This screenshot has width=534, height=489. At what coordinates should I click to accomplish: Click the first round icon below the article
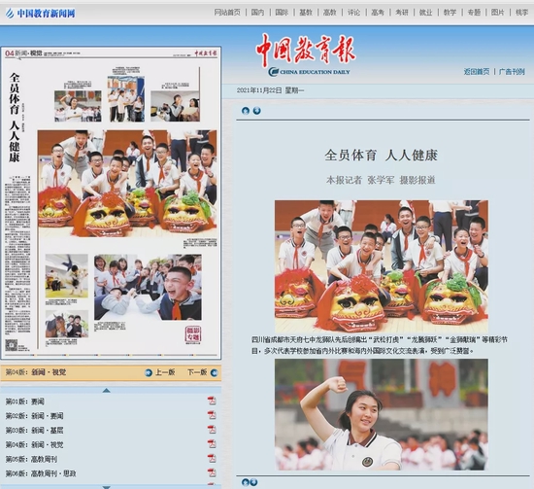point(246,482)
